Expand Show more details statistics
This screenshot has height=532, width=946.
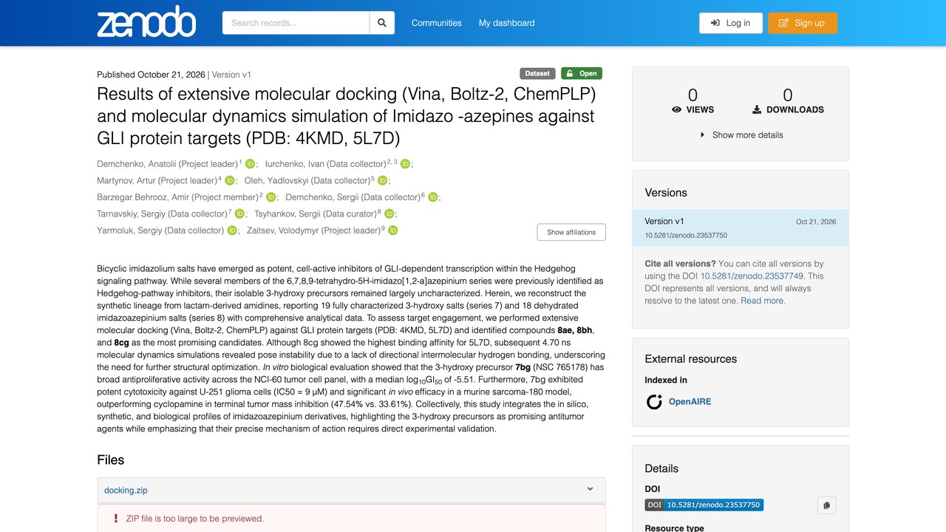[741, 135]
